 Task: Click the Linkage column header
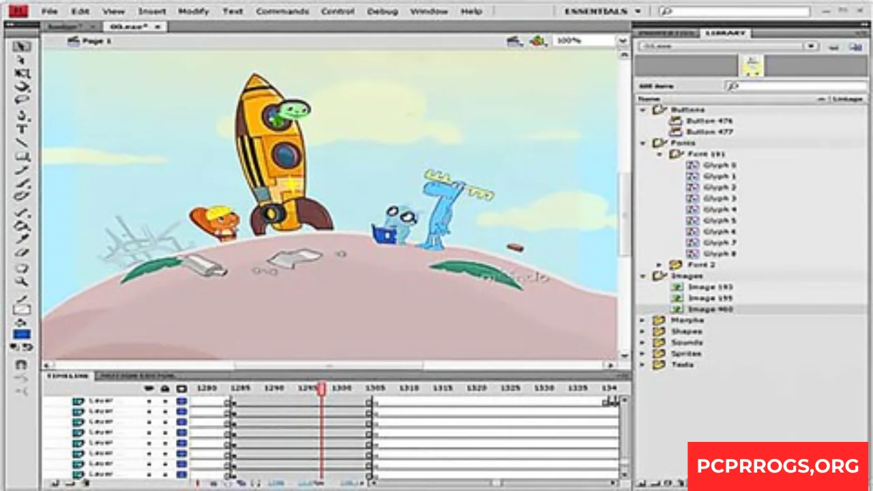click(x=848, y=99)
